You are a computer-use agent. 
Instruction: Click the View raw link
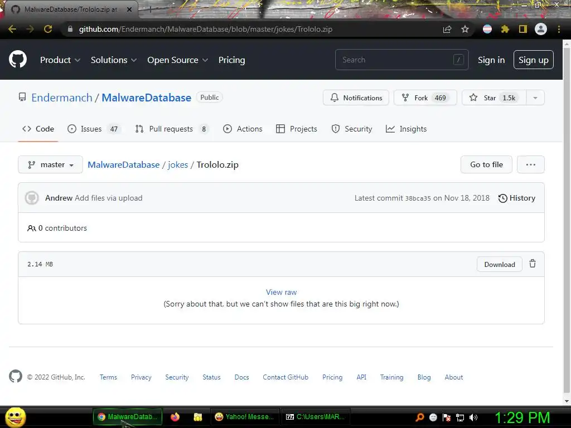click(x=281, y=292)
